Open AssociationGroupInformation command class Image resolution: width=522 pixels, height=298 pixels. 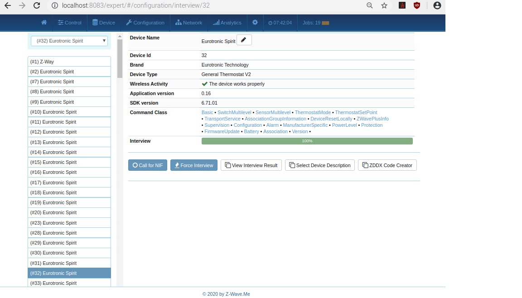(275, 119)
